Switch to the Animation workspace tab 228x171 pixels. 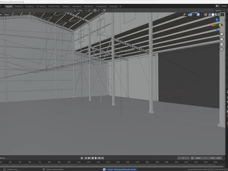77,7
